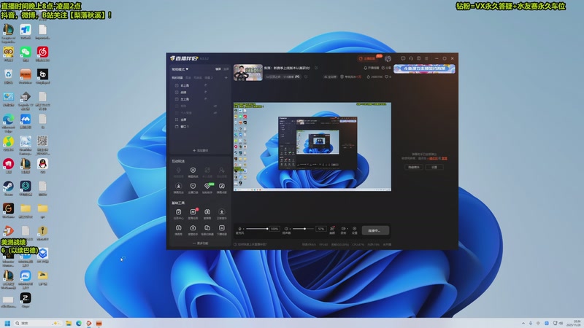This screenshot has height=328, width=584.
Task: Click the user avatar in the title bar
Action: click(388, 58)
